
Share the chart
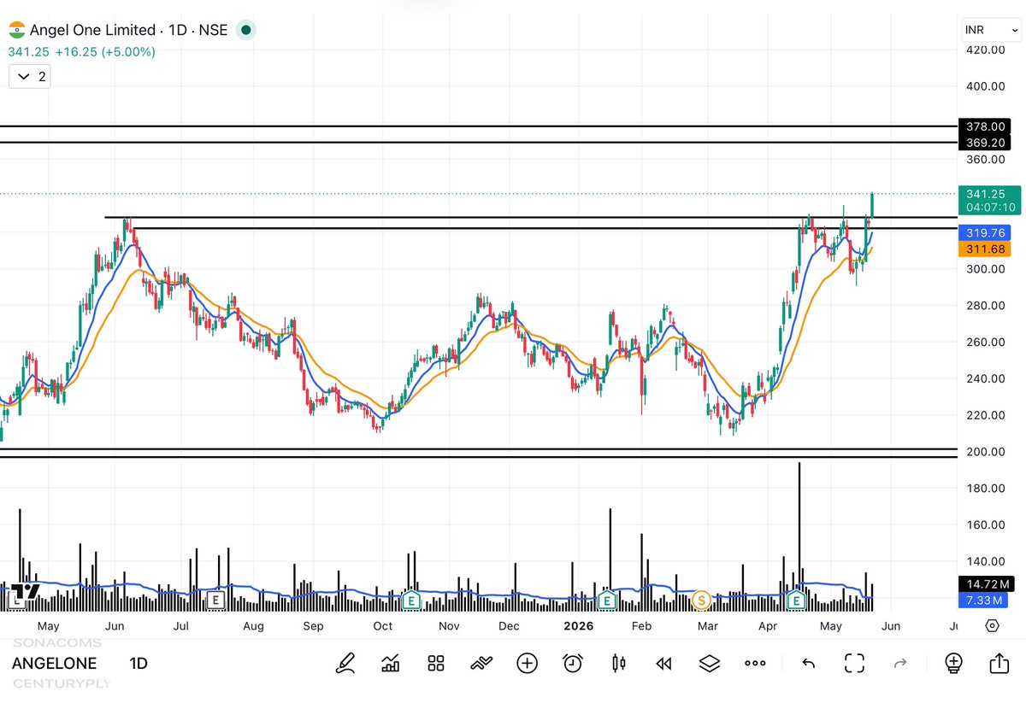point(999,663)
